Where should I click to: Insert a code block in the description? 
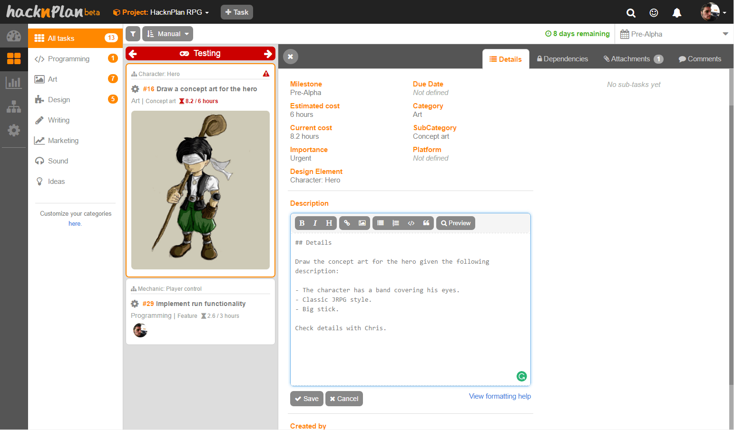tap(411, 223)
